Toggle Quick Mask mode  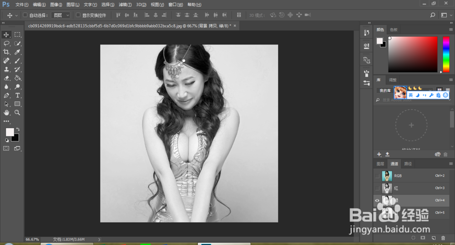[x=6, y=149]
